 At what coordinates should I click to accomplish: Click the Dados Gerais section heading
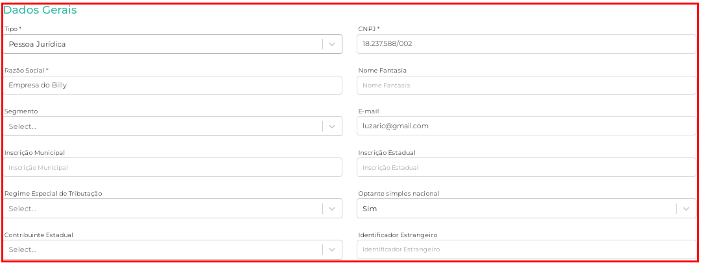(40, 10)
